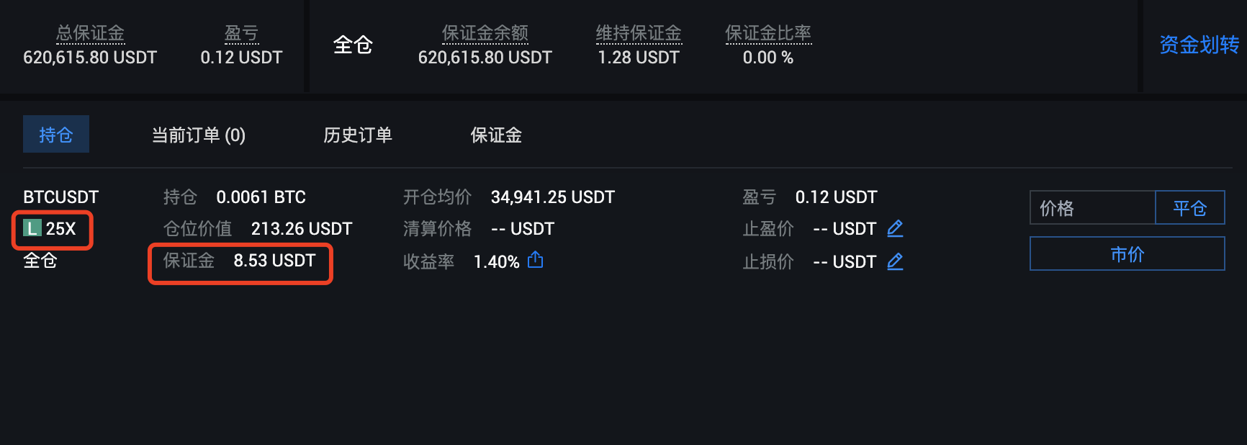
Task: Click the underlined 保证金余额 label
Action: tap(485, 33)
